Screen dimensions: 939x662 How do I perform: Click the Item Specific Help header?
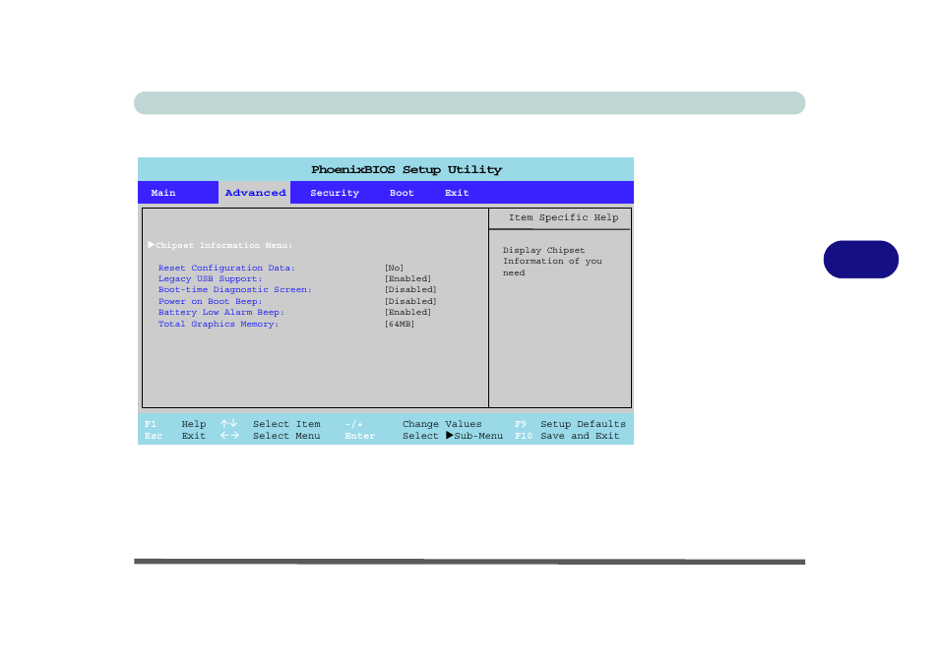click(x=564, y=217)
